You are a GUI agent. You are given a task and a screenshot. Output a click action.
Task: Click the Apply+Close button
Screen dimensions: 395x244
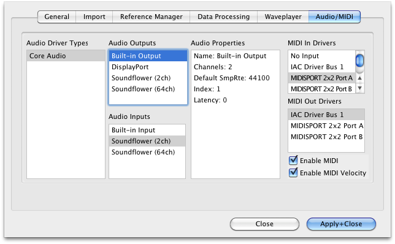[341, 224]
